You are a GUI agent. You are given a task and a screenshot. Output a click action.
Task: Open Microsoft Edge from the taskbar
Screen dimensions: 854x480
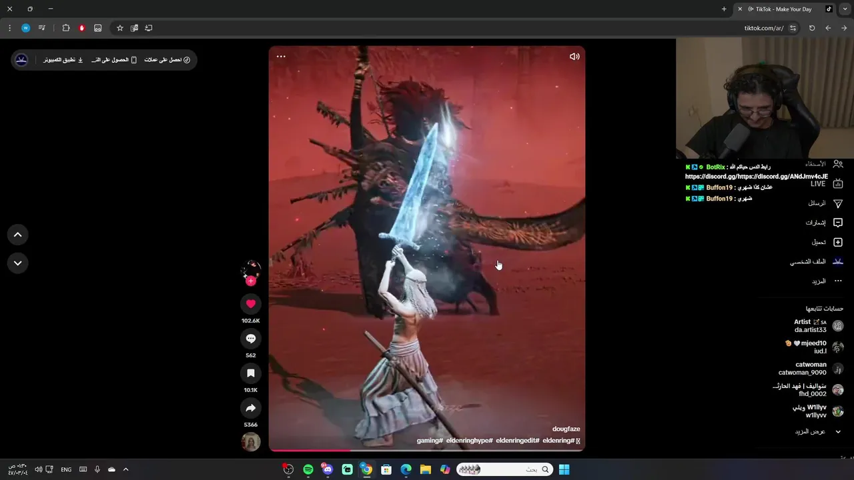click(x=406, y=469)
